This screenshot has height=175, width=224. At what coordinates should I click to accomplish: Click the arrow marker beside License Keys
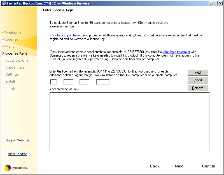tap(4, 53)
